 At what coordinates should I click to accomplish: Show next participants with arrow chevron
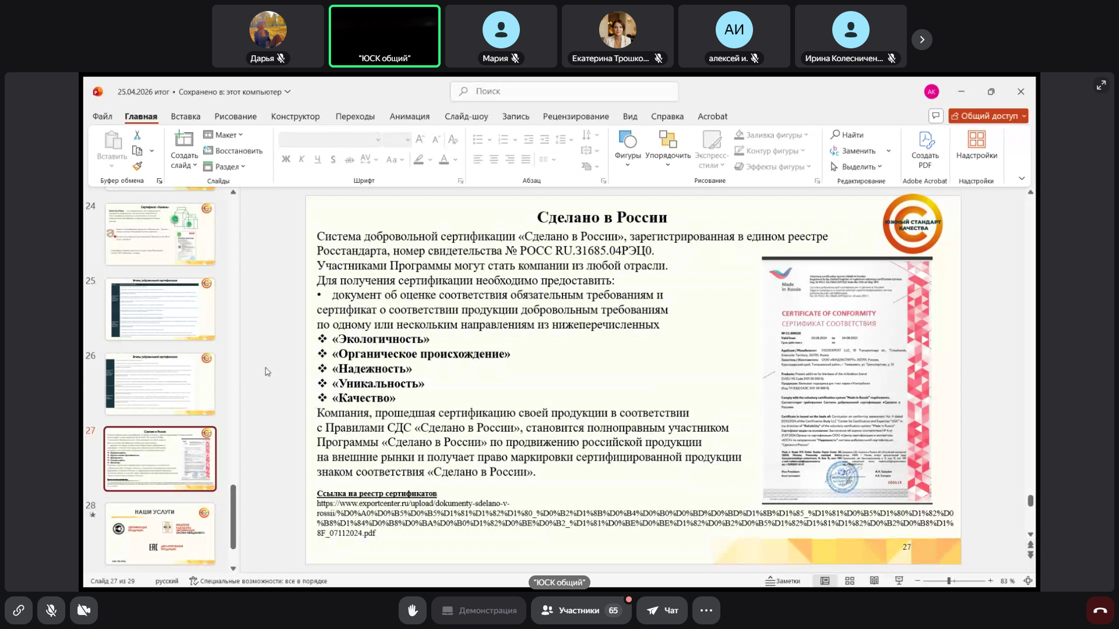point(921,40)
